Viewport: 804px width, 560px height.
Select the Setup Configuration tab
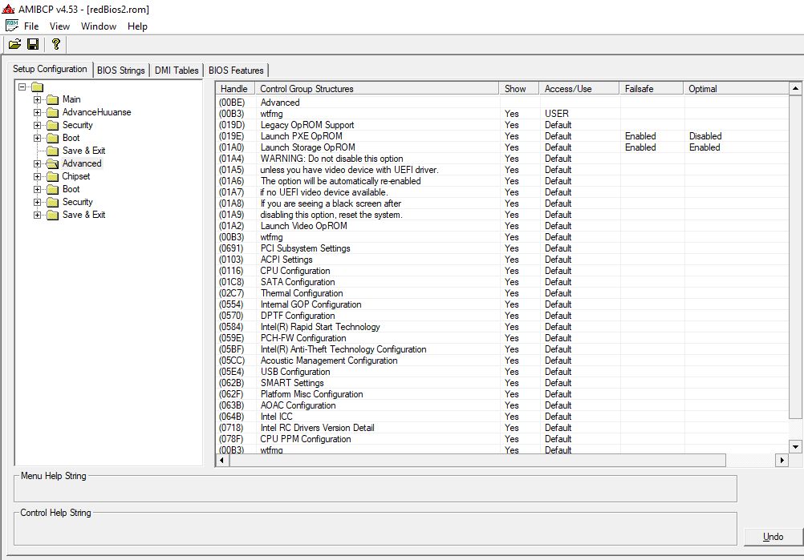50,69
